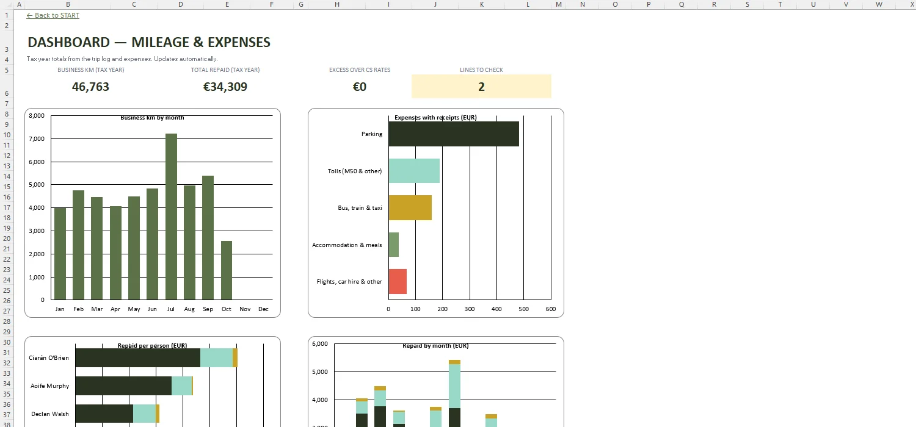
Task: Select the Business km by month chart title
Action: click(x=152, y=118)
